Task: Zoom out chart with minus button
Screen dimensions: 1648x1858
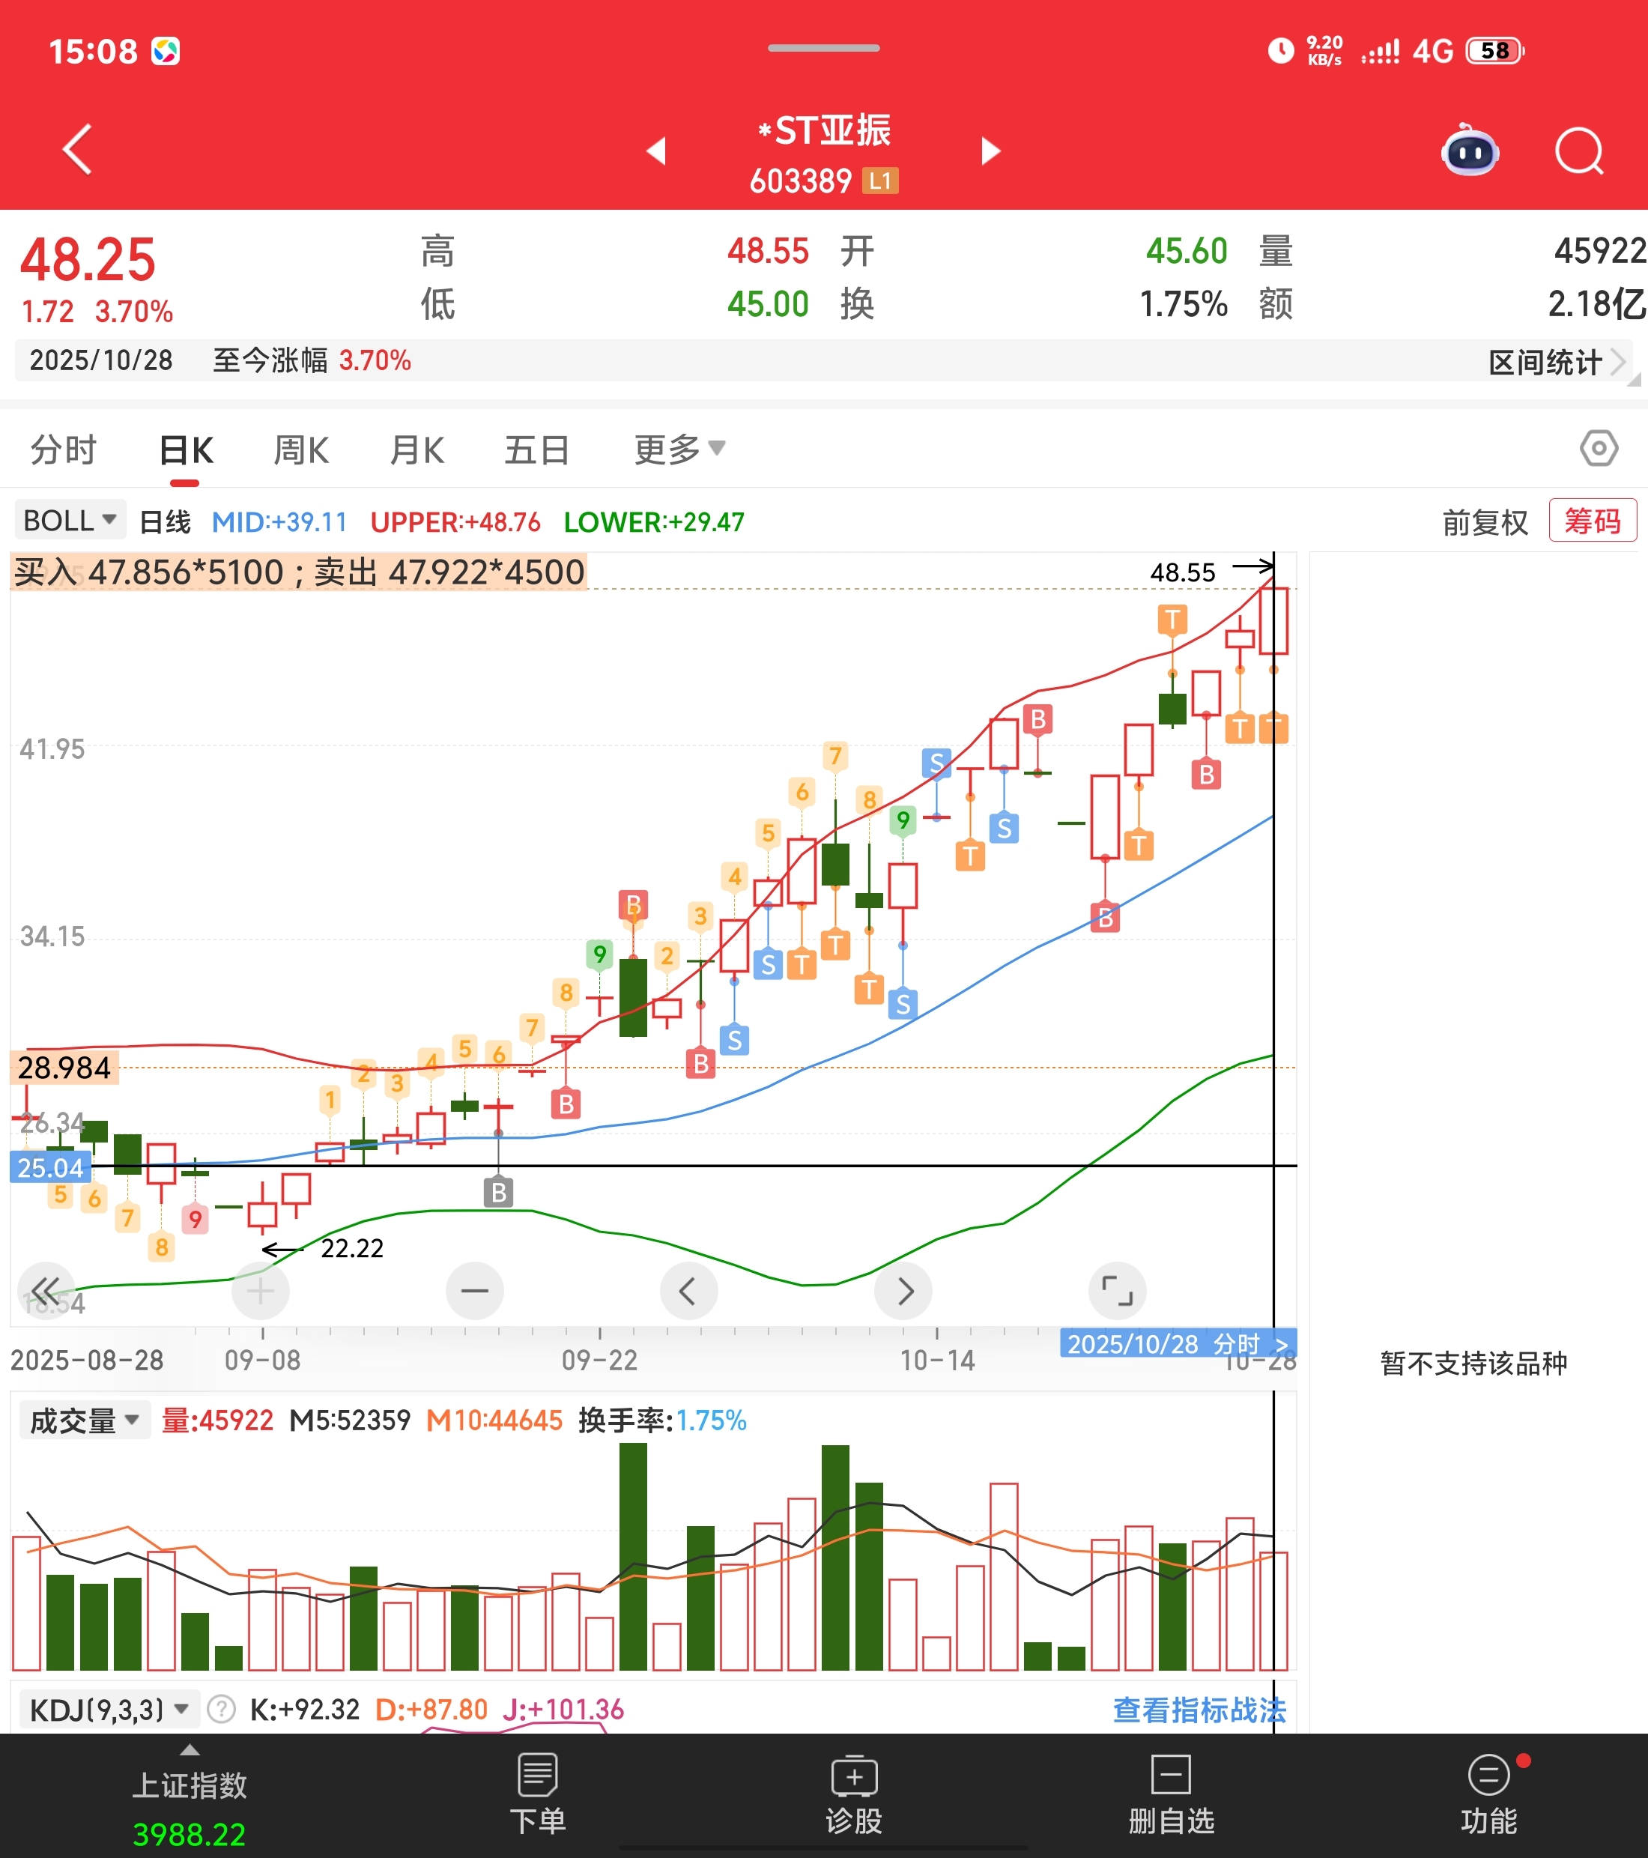Action: [474, 1290]
